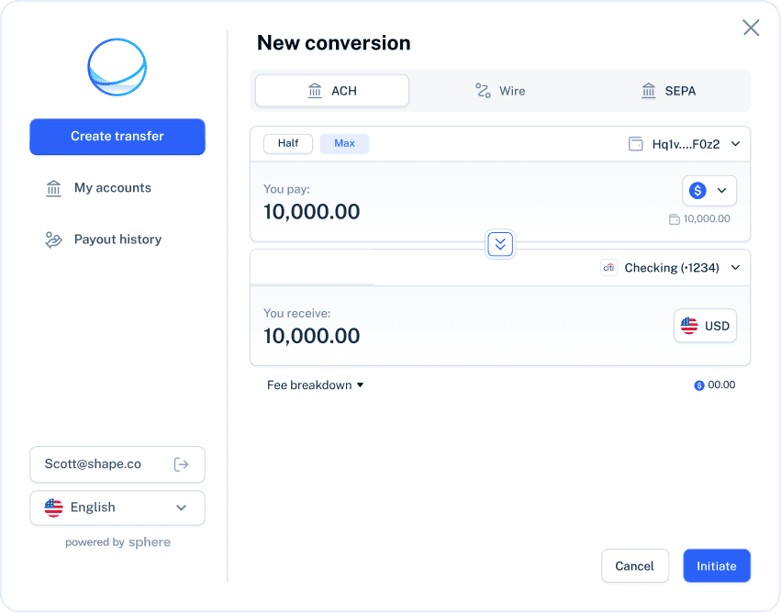The height and width of the screenshot is (613, 781).
Task: Click the US flag in USD selector
Action: (x=689, y=326)
